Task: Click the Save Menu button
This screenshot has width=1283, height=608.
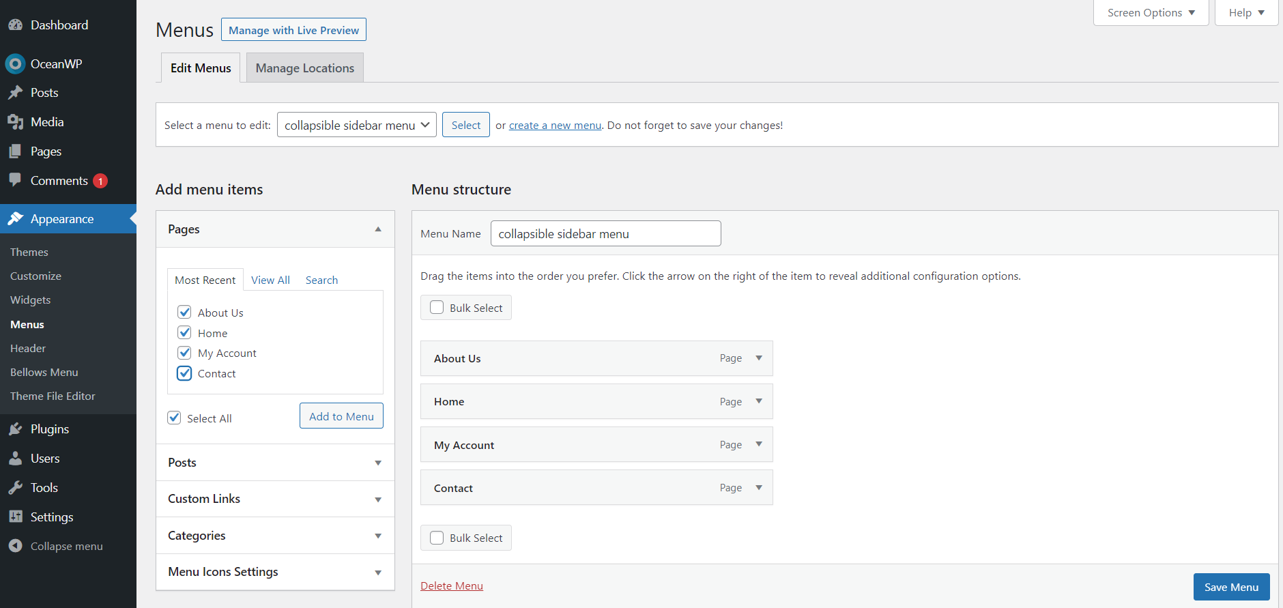Action: 1231,587
